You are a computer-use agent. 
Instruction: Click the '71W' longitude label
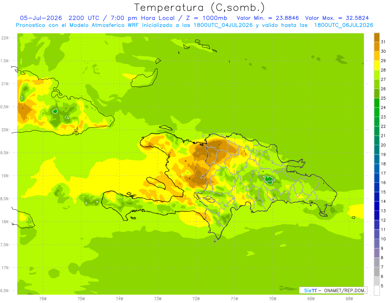pos(234,299)
